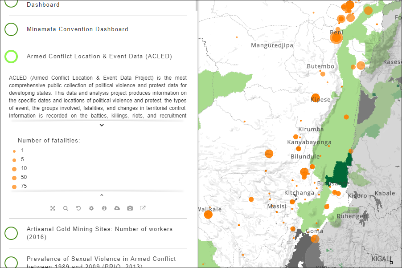The height and width of the screenshot is (268, 402).
Task: Turn on Artisanal Gold Mining Sites layer
Action: (11, 233)
